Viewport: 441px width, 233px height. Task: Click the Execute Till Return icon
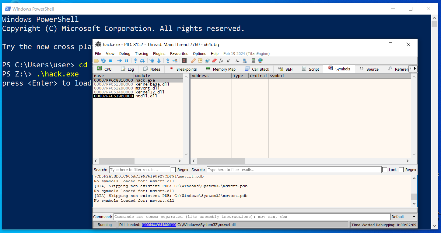tap(168, 61)
